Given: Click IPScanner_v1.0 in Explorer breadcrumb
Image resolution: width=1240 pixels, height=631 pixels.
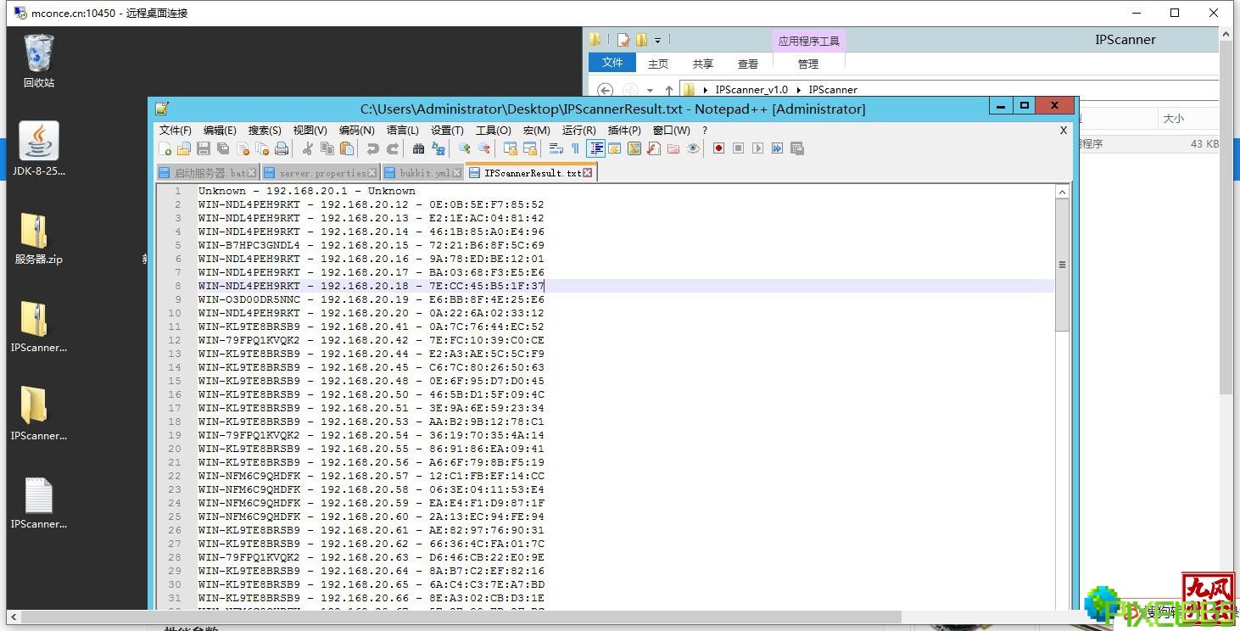Looking at the screenshot, I should [x=751, y=89].
